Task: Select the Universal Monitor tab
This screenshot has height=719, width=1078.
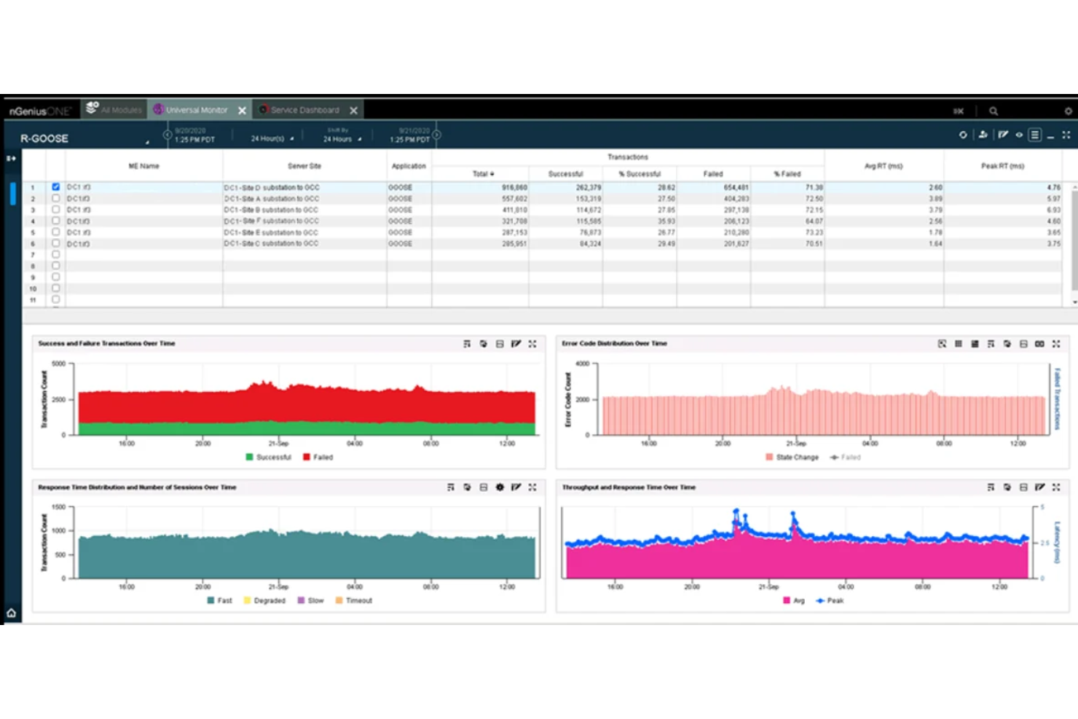Action: pos(197,110)
